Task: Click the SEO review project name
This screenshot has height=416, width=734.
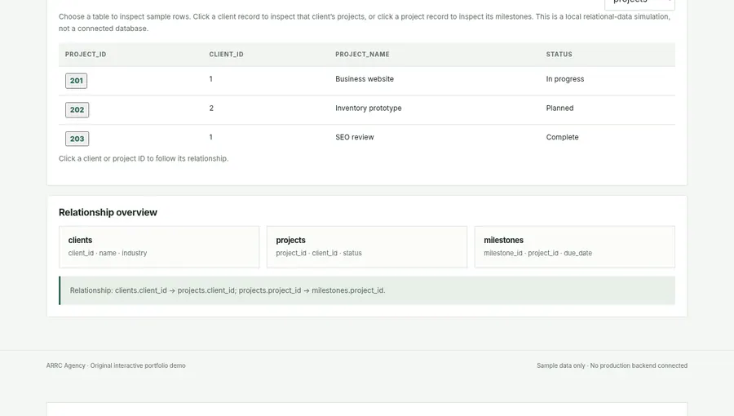Action: coord(355,137)
